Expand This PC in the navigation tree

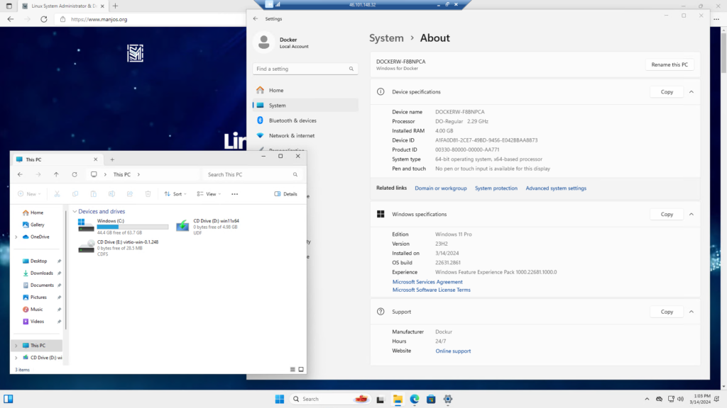click(16, 346)
